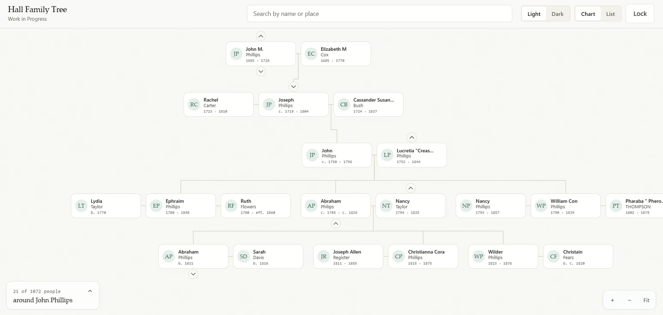The height and width of the screenshot is (315, 663).
Task: Click the down chevron directly below John M. Phillips card
Action: pyautogui.click(x=261, y=72)
